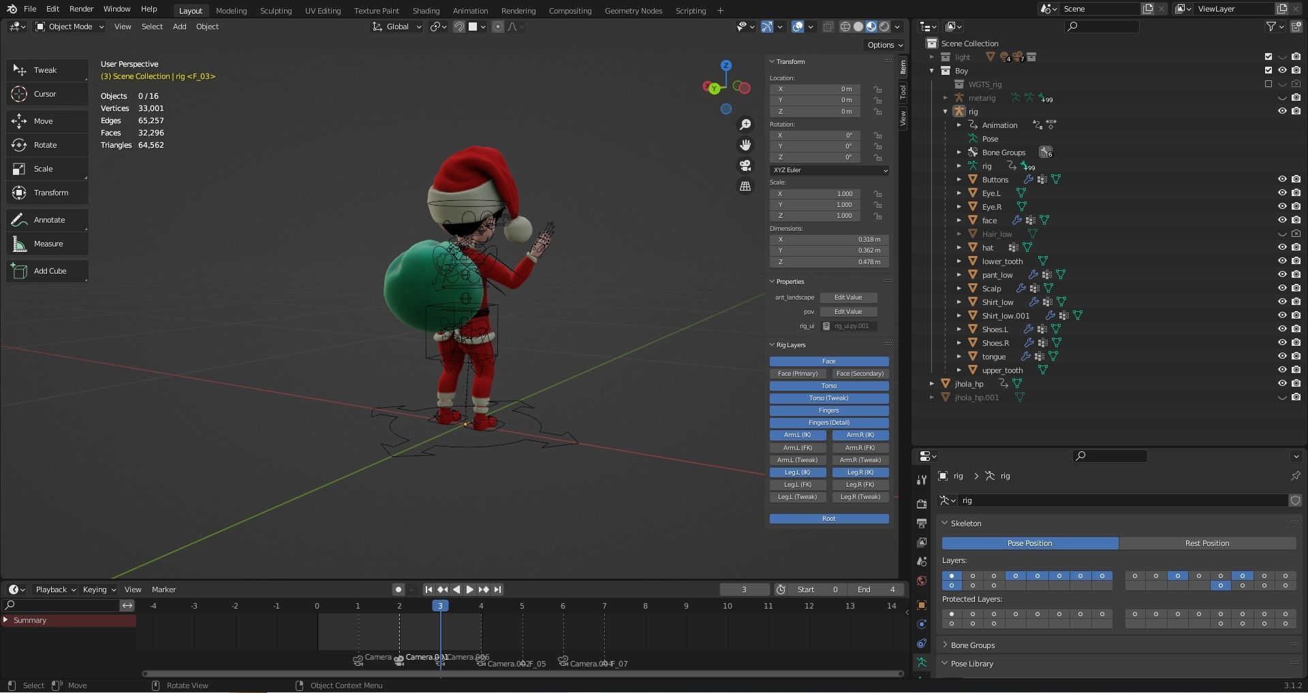The height and width of the screenshot is (693, 1308).
Task: Select the Annotate tool
Action: [x=47, y=220]
